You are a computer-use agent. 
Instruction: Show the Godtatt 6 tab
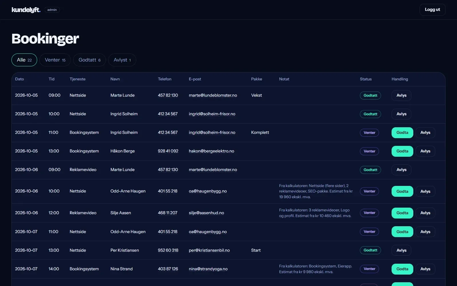click(89, 60)
